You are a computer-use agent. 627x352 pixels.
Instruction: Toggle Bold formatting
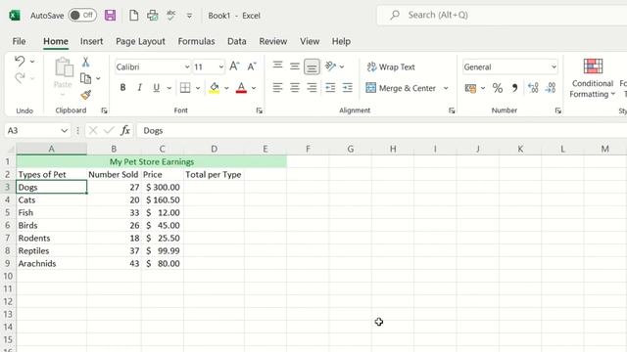[x=122, y=88]
